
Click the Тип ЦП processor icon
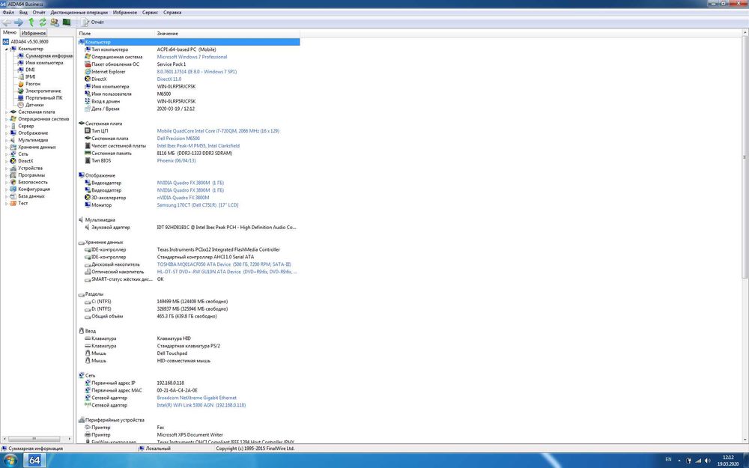click(88, 131)
